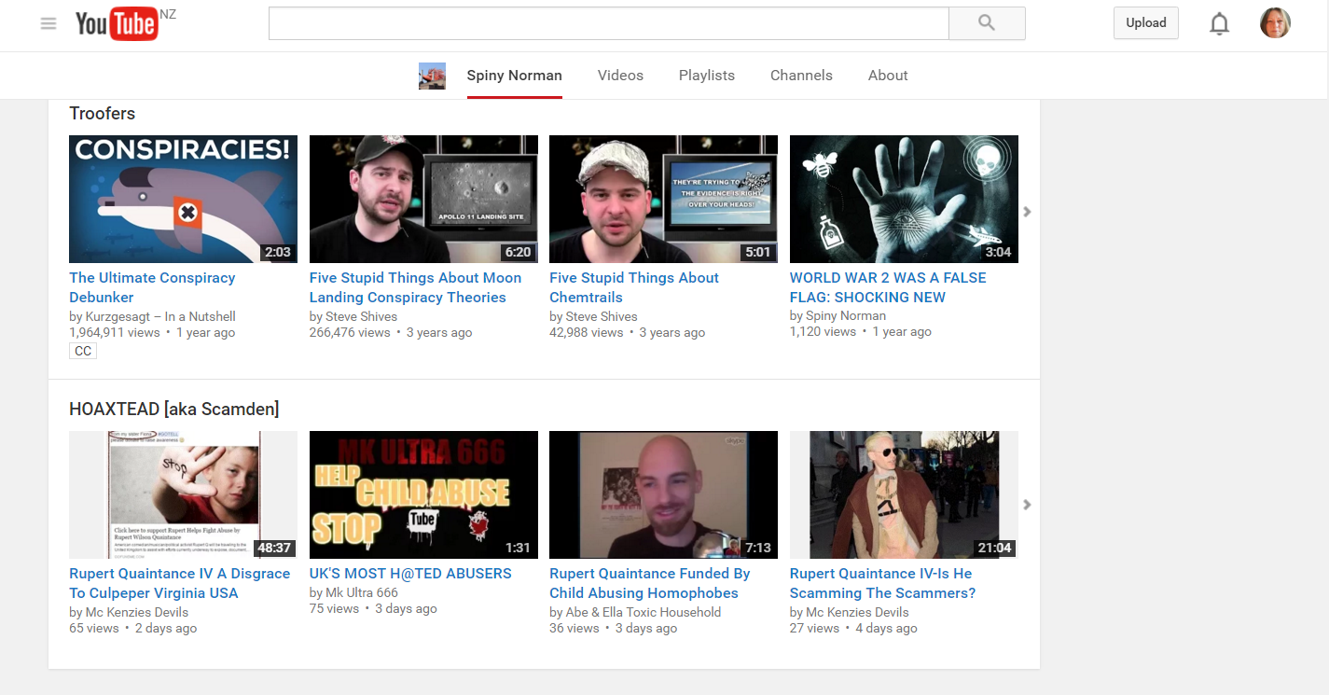1329x695 pixels.
Task: Open the hamburger guide menu
Action: [48, 23]
